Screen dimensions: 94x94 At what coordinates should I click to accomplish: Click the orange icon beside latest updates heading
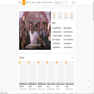[x=20, y=58]
